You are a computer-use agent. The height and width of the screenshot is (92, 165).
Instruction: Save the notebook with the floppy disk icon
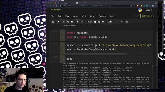(x=53, y=22)
